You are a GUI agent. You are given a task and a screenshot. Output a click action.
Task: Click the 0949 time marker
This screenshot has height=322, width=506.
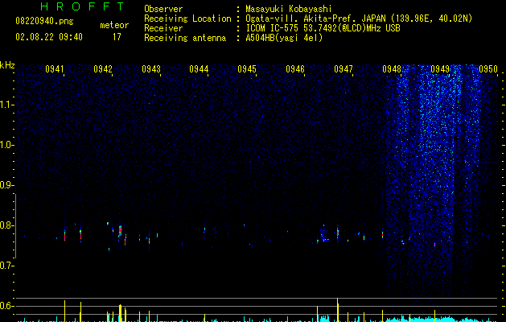[440, 69]
